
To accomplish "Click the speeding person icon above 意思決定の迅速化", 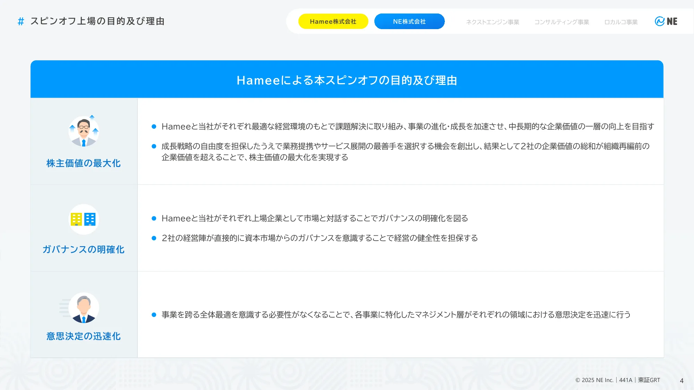I will pos(83,307).
